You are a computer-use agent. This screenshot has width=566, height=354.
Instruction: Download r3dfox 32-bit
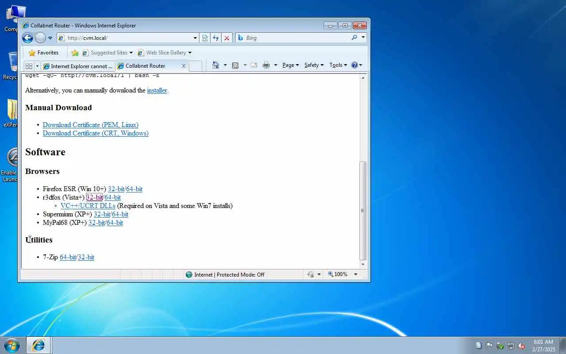pyautogui.click(x=94, y=197)
